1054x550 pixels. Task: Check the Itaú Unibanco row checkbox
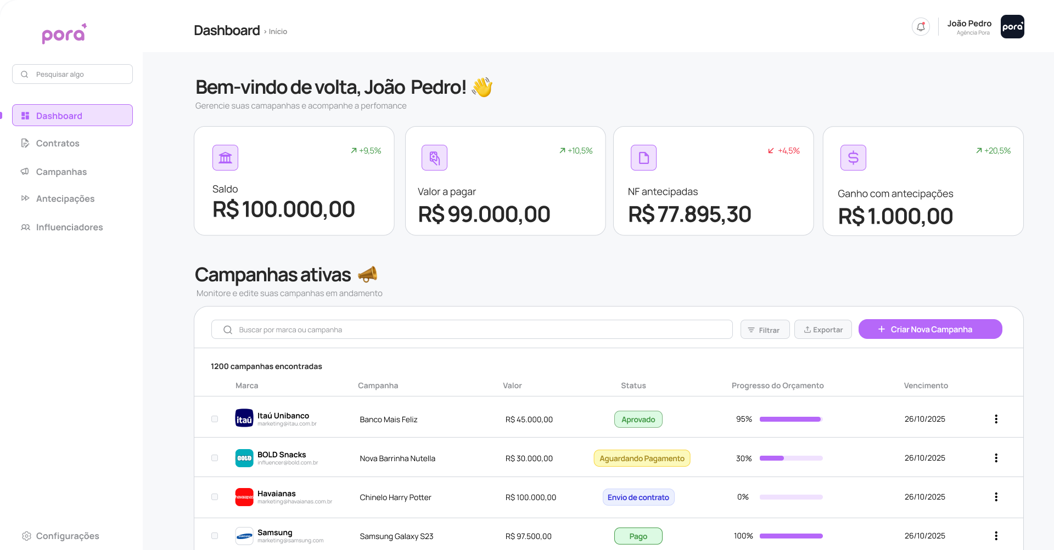pos(215,419)
